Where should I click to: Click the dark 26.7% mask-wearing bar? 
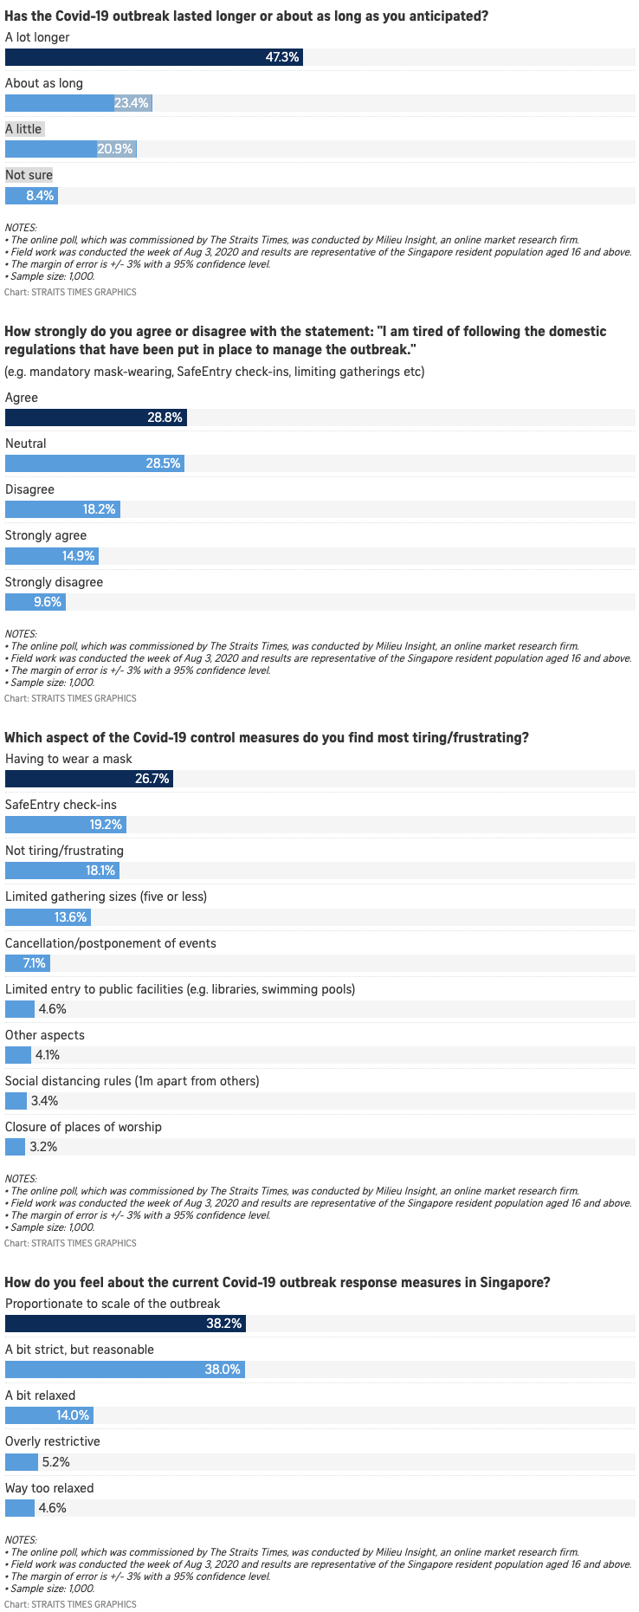click(88, 779)
